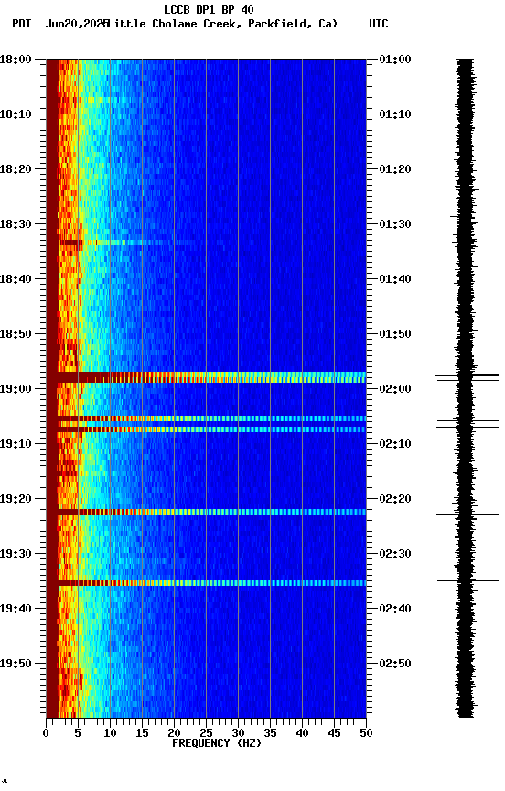
Task: Select the 19:50 PDT time label
Action: (16, 664)
